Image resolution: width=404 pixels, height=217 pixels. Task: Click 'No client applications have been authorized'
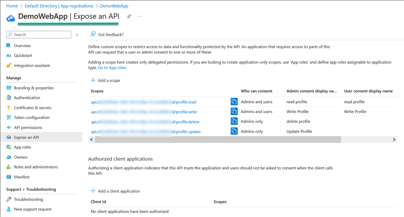[x=130, y=211]
